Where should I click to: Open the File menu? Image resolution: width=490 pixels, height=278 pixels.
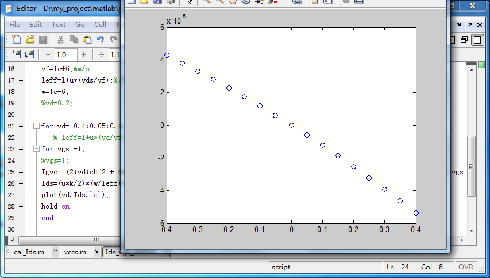tap(14, 25)
